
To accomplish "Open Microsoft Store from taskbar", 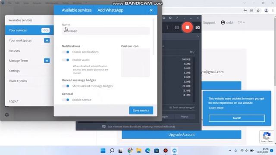I will pos(157,151).
